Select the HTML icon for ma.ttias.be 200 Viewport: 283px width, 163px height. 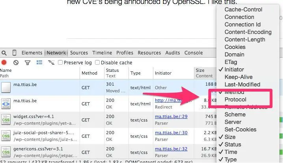[x=6, y=104]
